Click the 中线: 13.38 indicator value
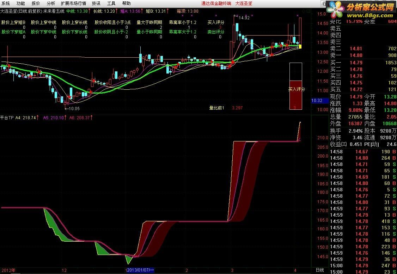The width and height of the screenshot is (397, 274). coord(78,11)
